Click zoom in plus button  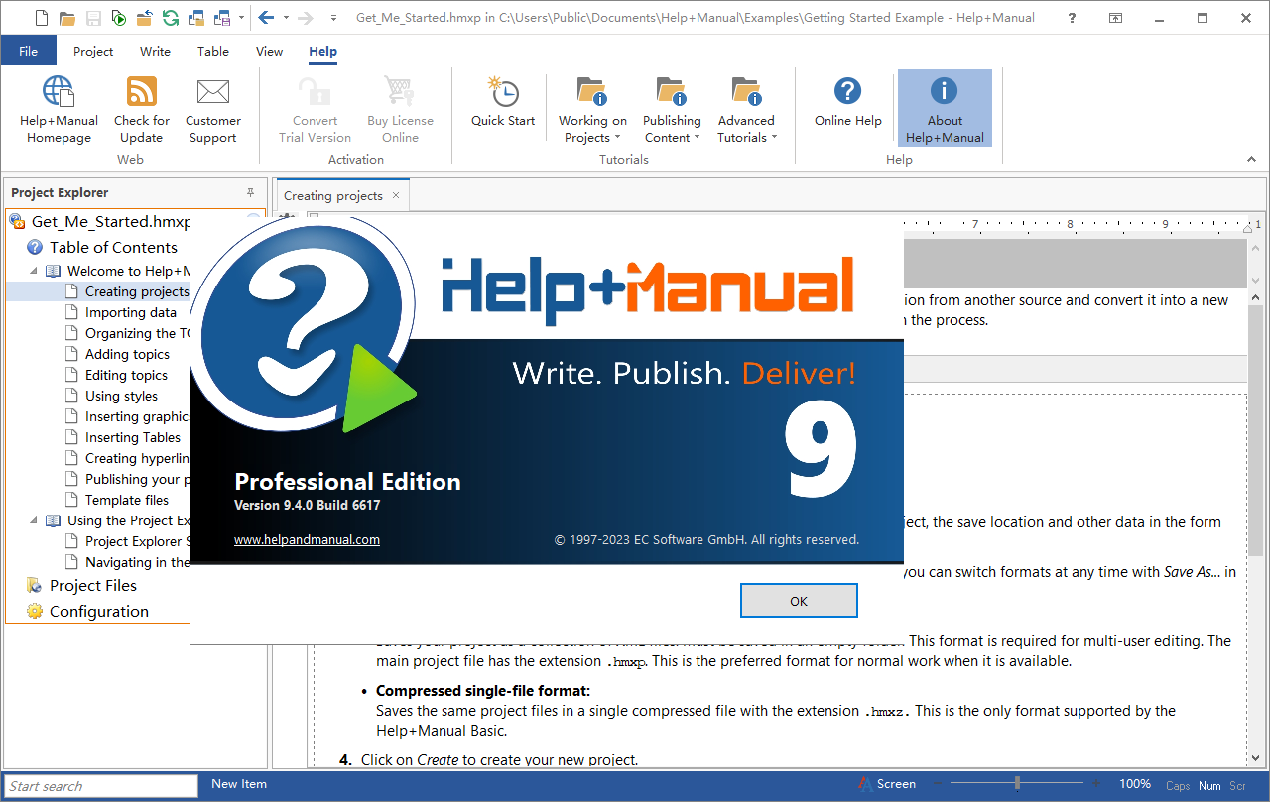[1096, 784]
